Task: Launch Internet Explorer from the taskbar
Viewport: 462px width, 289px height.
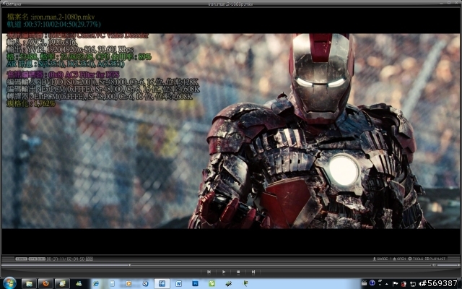Action: pos(96,284)
